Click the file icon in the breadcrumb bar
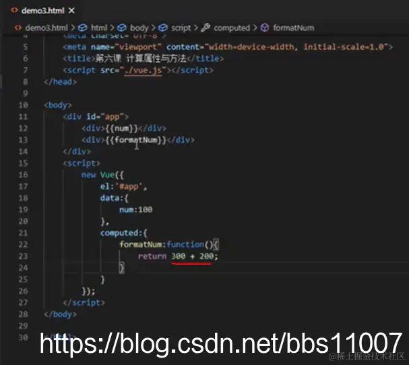Image resolution: width=409 pixels, height=365 pixels. click(18, 28)
